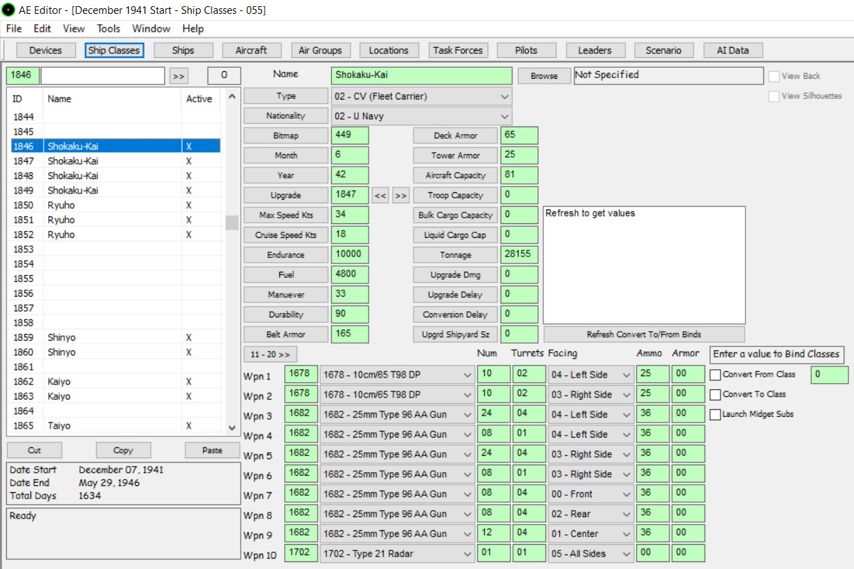This screenshot has width=854, height=569.
Task: Open the Wpn 7 Facing dropdown showing Front
Action: (591, 494)
